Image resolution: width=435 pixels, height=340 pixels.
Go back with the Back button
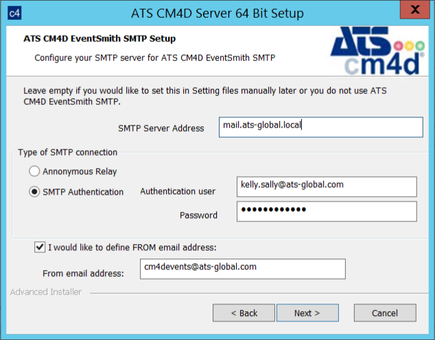244,313
